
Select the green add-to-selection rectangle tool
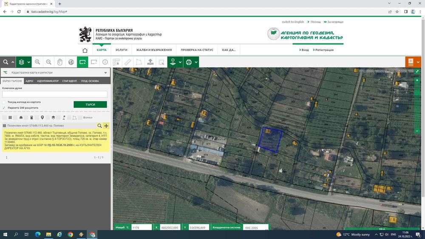(x=82, y=62)
